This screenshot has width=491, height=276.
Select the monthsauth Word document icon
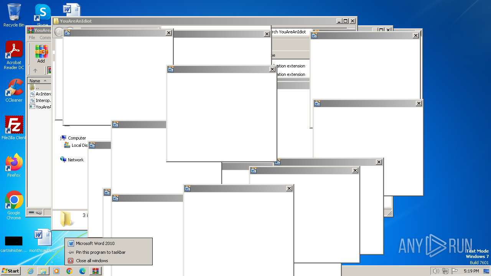click(x=42, y=241)
